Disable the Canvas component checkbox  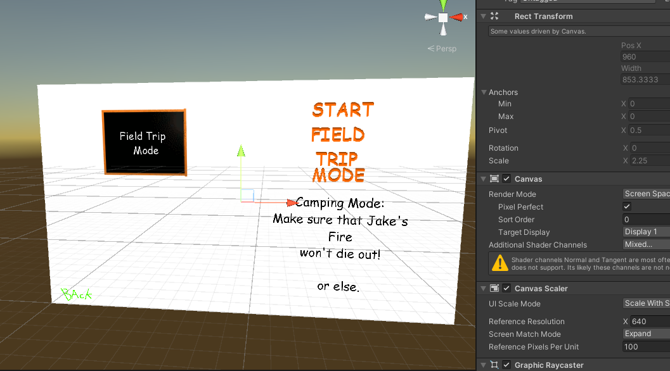point(506,179)
